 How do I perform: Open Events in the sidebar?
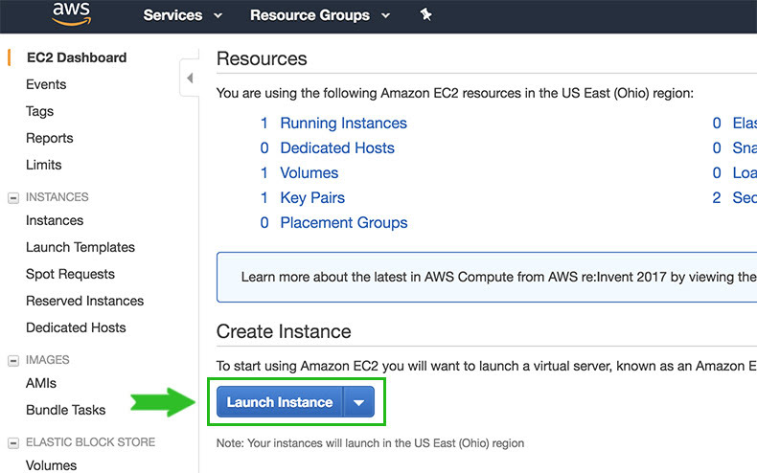pyautogui.click(x=46, y=84)
